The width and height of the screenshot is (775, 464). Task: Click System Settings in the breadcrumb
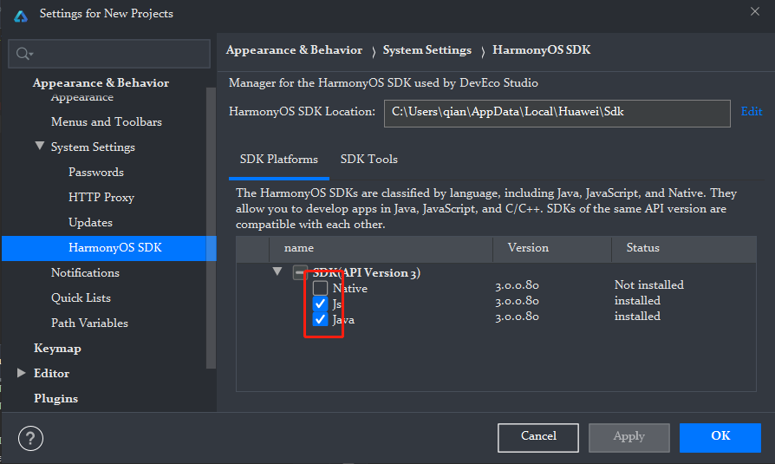tap(427, 50)
